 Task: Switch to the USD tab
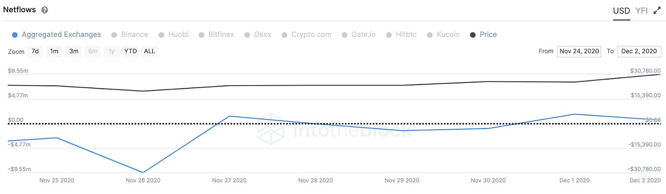[x=621, y=11]
